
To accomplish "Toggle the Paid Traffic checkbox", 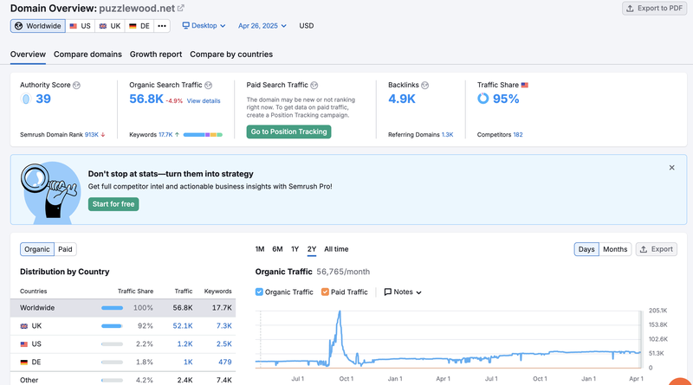I will (x=325, y=292).
